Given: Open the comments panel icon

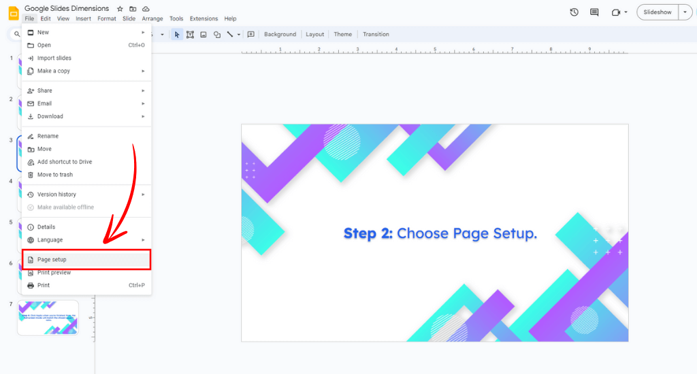Looking at the screenshot, I should (594, 12).
